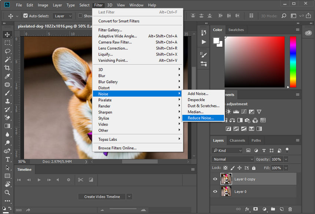Toggle lock position icon
The image size is (315, 214).
click(239, 168)
